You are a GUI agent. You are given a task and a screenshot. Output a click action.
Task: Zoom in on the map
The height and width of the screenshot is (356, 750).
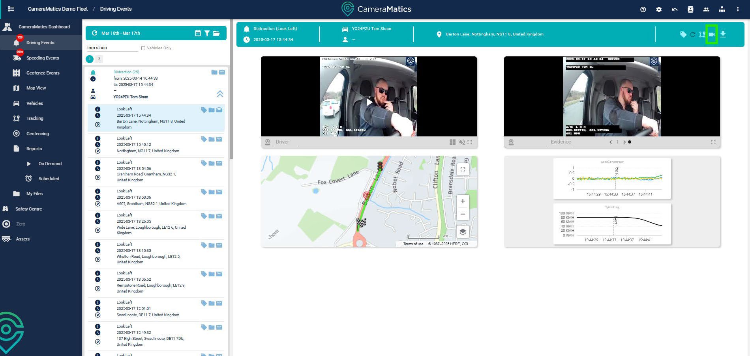[463, 201]
